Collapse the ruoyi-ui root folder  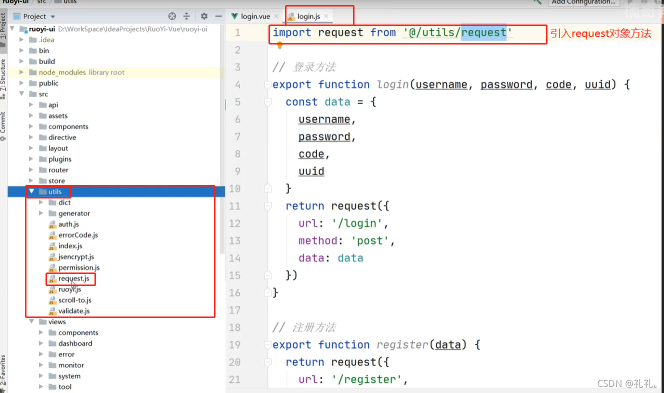[12, 29]
